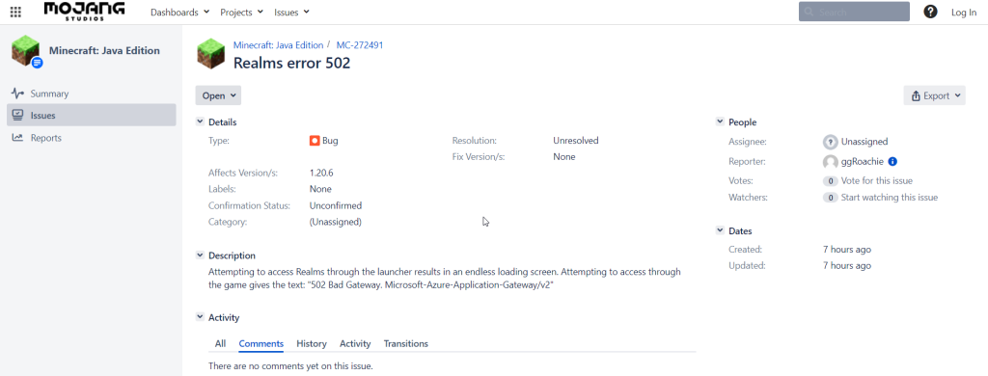This screenshot has height=376, width=988.
Task: Click the Minecraft: Java Edition sidebar title
Action: click(x=104, y=51)
